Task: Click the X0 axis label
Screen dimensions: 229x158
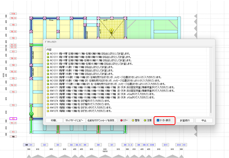Action: 26,145
